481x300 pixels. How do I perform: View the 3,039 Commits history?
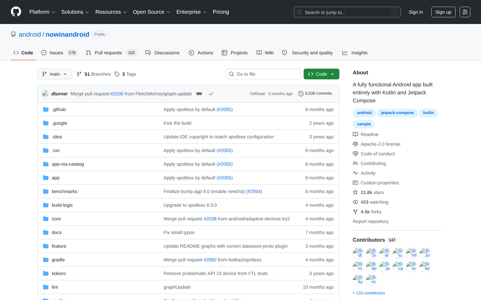pyautogui.click(x=315, y=94)
